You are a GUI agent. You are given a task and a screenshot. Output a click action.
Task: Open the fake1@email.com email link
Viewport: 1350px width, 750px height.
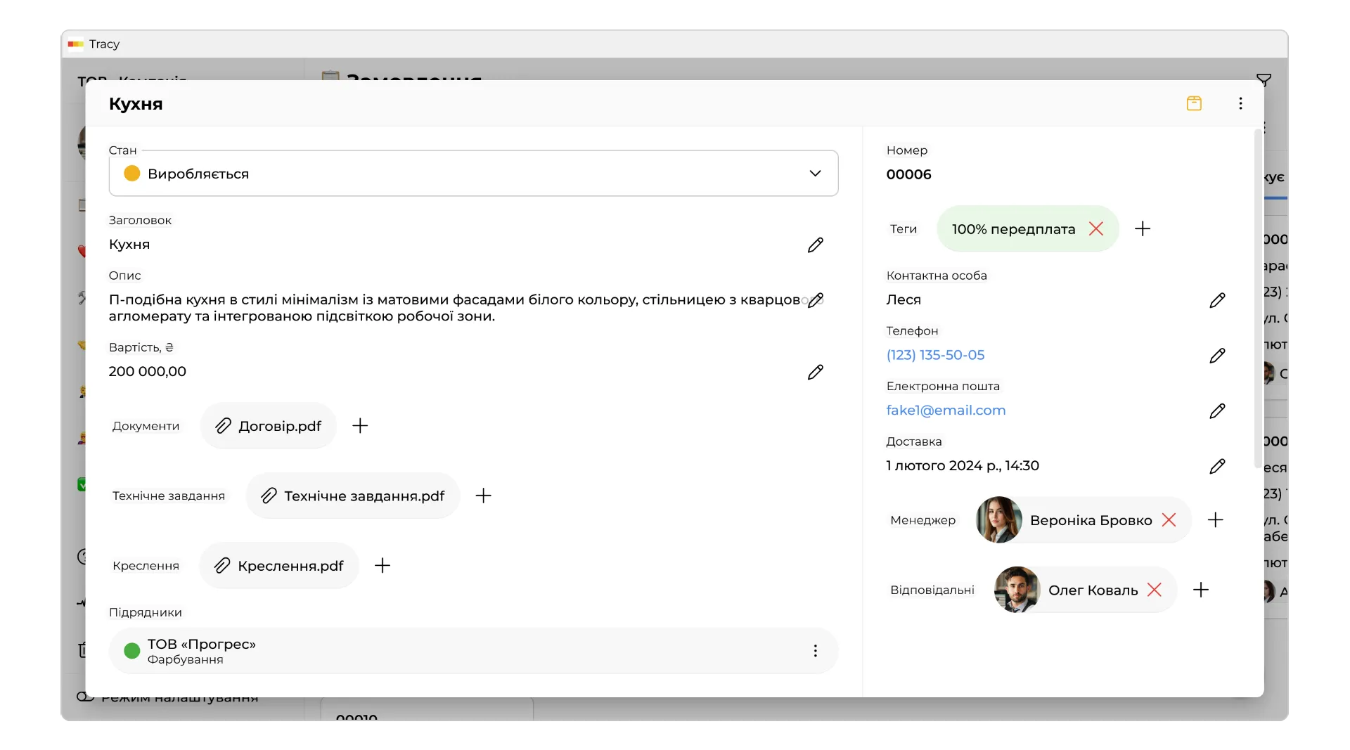pos(946,410)
